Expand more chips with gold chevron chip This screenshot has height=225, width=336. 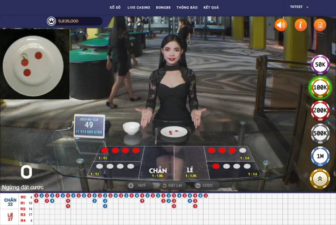pos(320,178)
